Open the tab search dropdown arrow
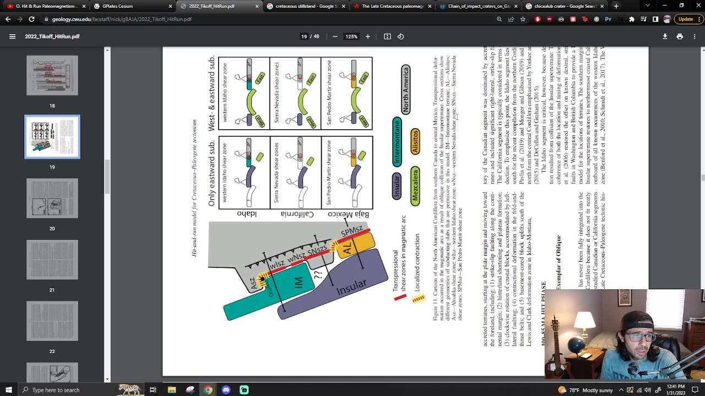705x396 pixels. [647, 5]
